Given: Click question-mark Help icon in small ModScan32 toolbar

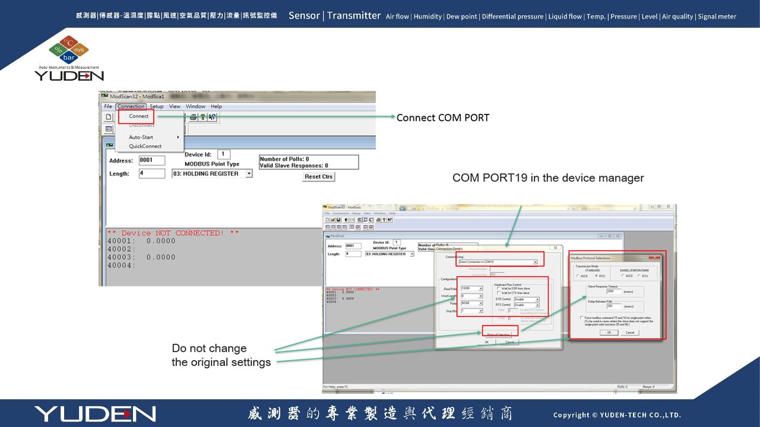Looking at the screenshot, I should [x=384, y=219].
